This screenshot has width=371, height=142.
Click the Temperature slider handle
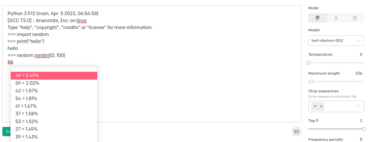tap(308, 63)
